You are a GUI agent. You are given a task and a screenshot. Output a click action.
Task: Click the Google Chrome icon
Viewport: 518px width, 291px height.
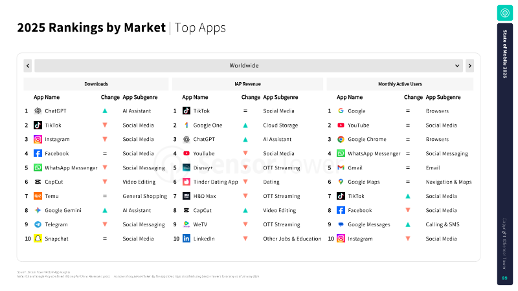coord(341,139)
